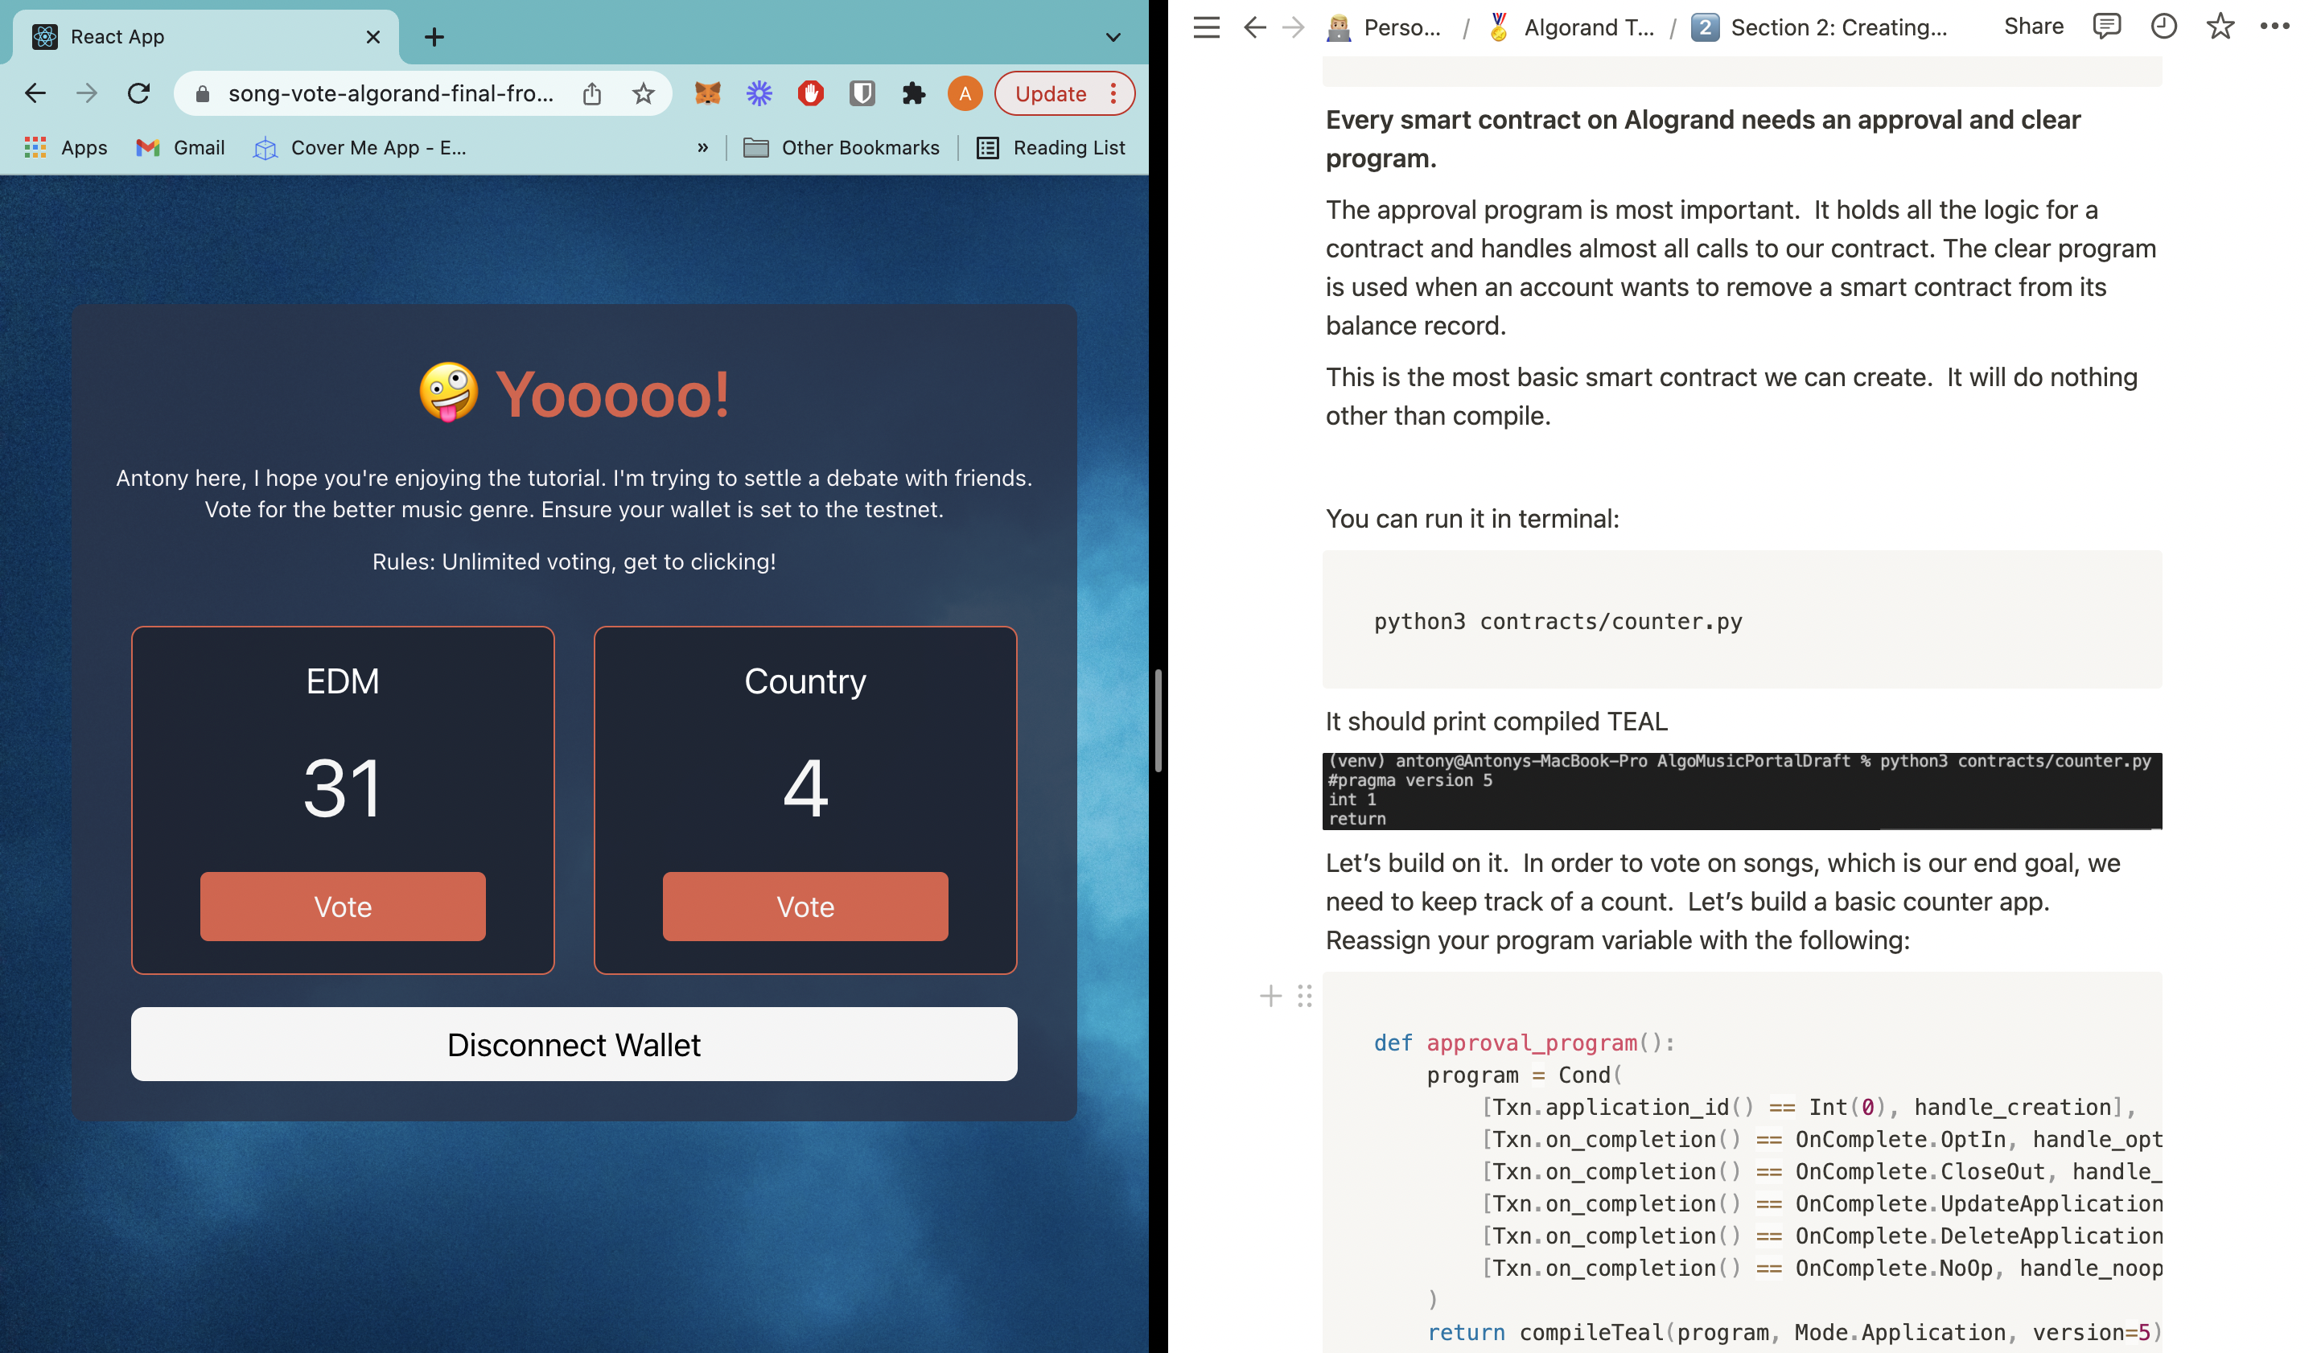Open the Bitwarden shield extension

tap(862, 94)
